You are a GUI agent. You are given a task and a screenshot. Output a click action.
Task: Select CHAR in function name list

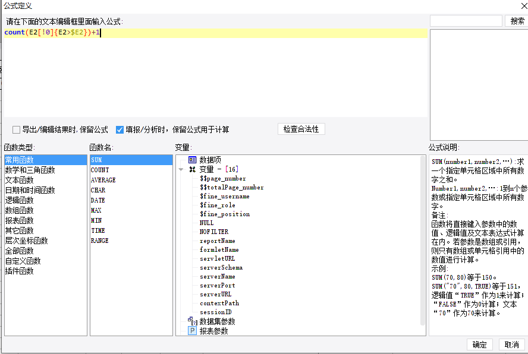[131, 190]
